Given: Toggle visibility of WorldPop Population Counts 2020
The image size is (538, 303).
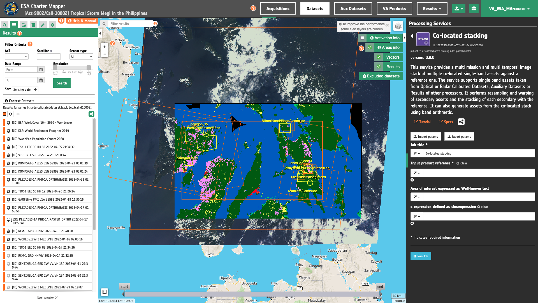Looking at the screenshot, I should click(x=9, y=139).
